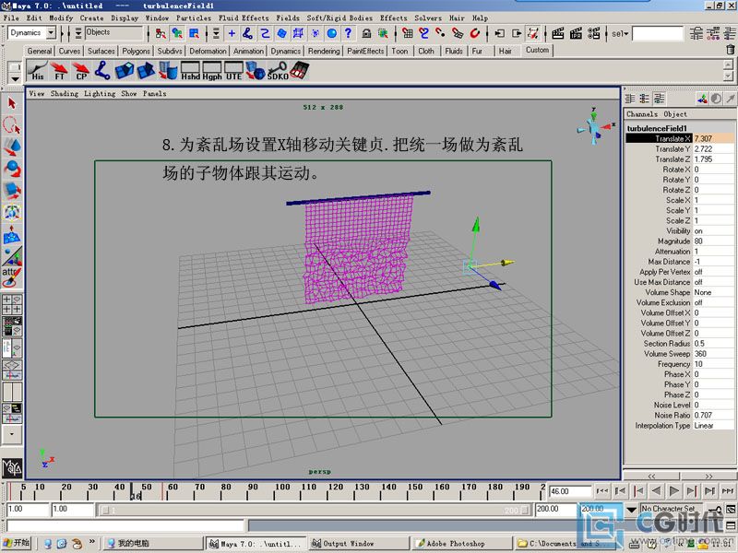Toggle the second channel box layout icon

(644, 99)
